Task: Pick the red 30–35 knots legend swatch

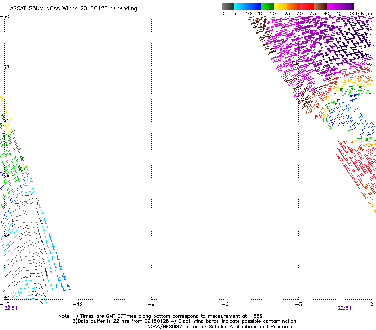Action: click(x=307, y=6)
